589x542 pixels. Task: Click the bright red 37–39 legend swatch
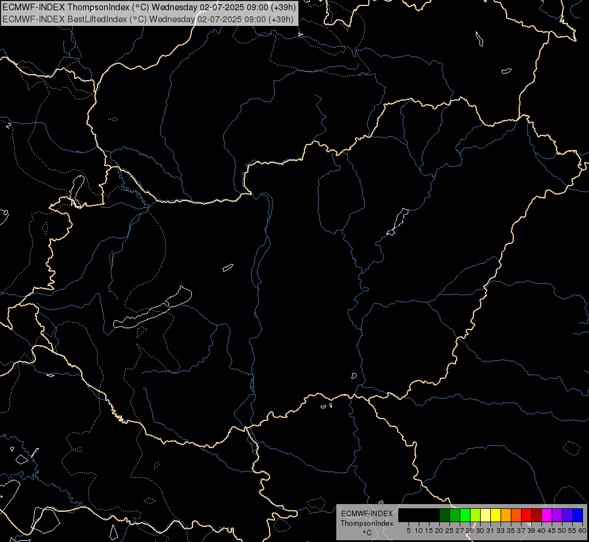(526, 515)
